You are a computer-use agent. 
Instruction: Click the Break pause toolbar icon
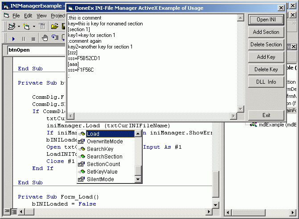pos(24,39)
